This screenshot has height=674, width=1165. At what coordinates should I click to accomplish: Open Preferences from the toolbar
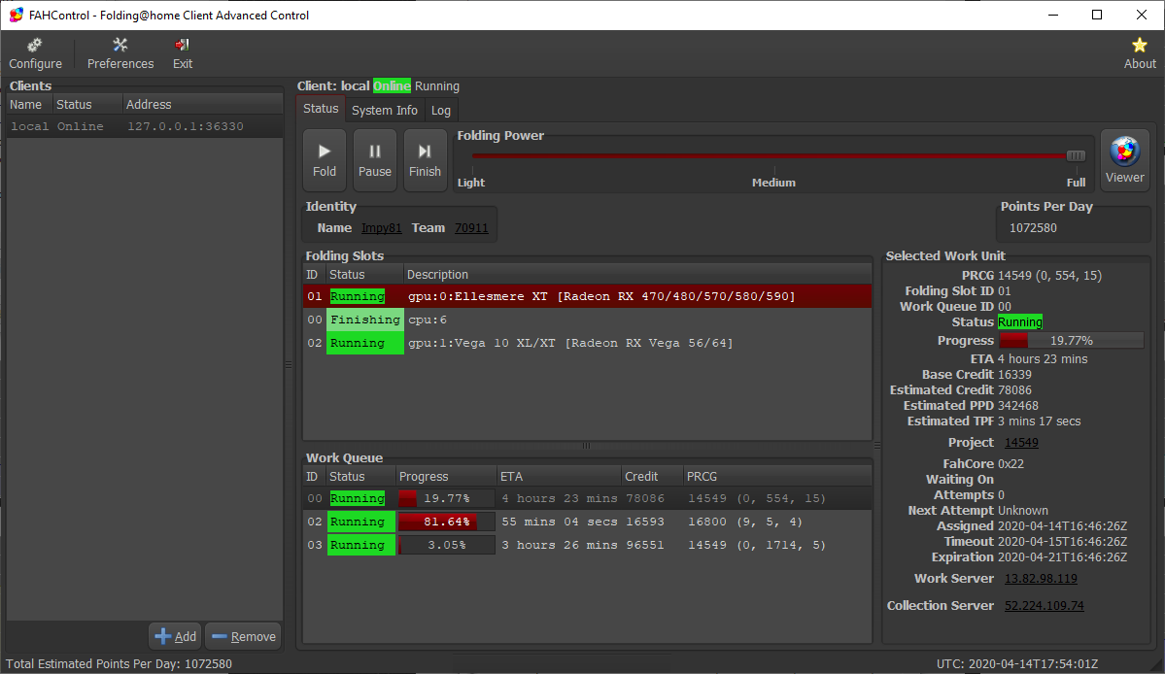[120, 53]
